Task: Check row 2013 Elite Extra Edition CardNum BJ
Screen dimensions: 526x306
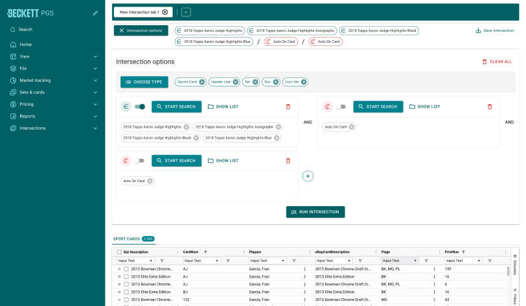Action: (126, 292)
